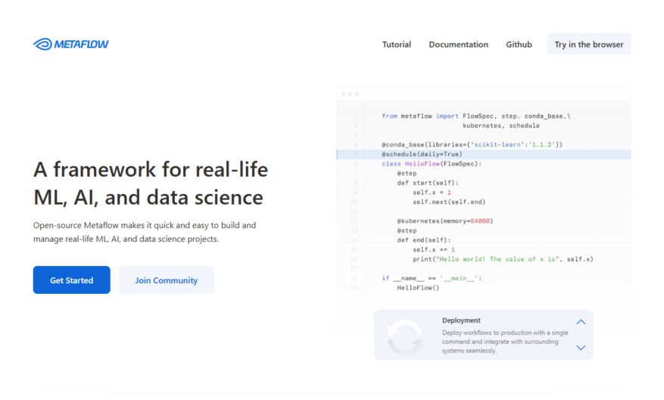Click the highlighted @schedule(daily=True) code line
The width and height of the screenshot is (664, 400).
[x=484, y=155]
